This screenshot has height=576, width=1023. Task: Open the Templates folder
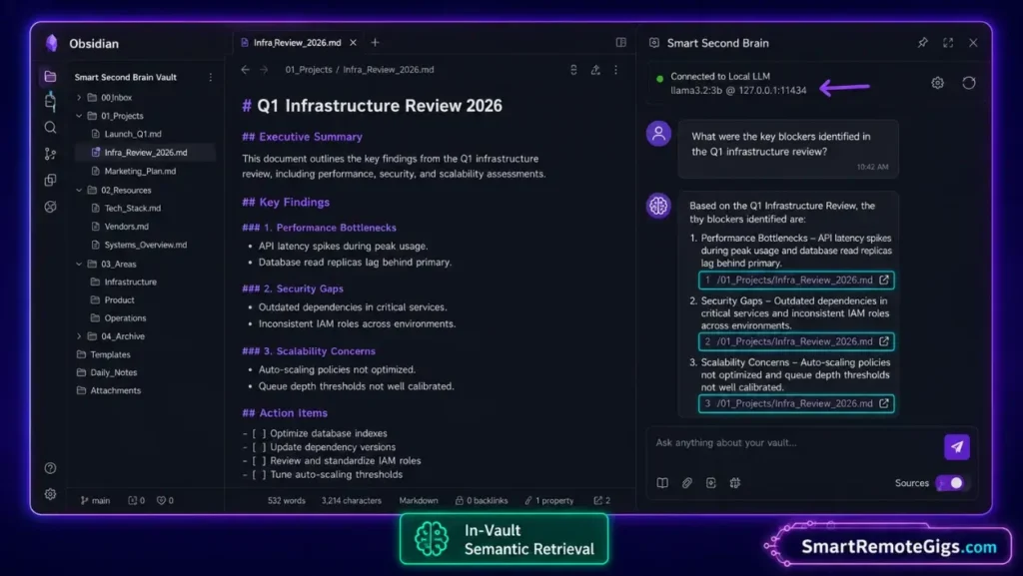110,354
